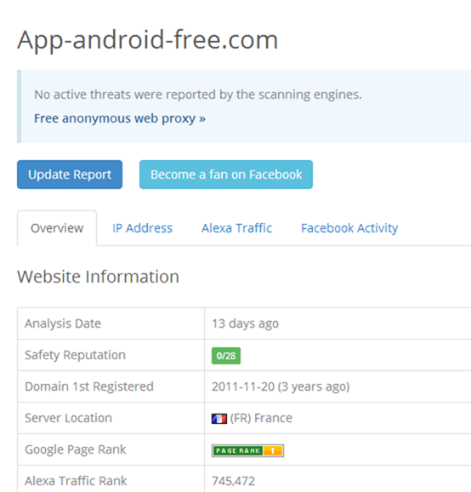Click the 13 days ago value

click(246, 323)
